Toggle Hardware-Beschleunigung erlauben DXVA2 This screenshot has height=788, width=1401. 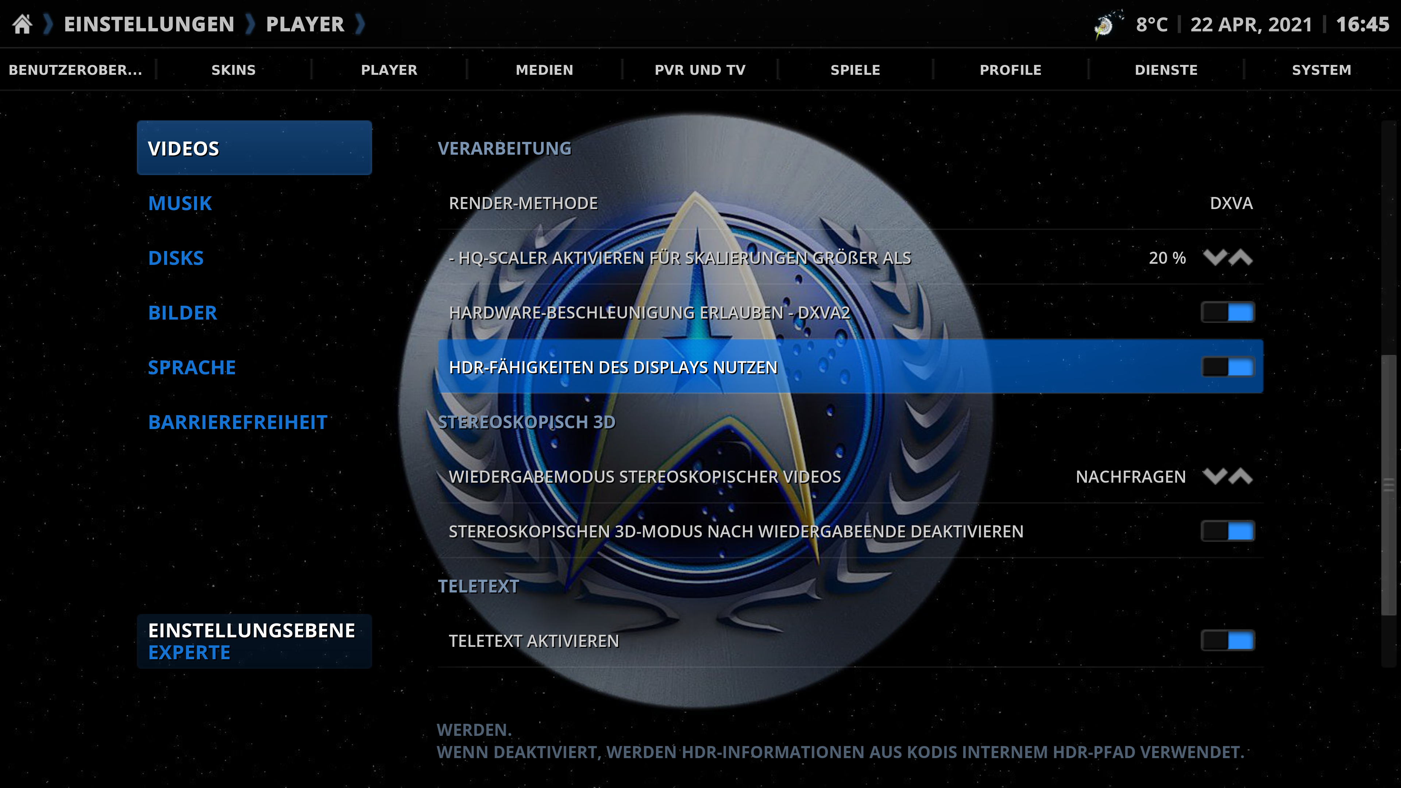(x=1228, y=312)
